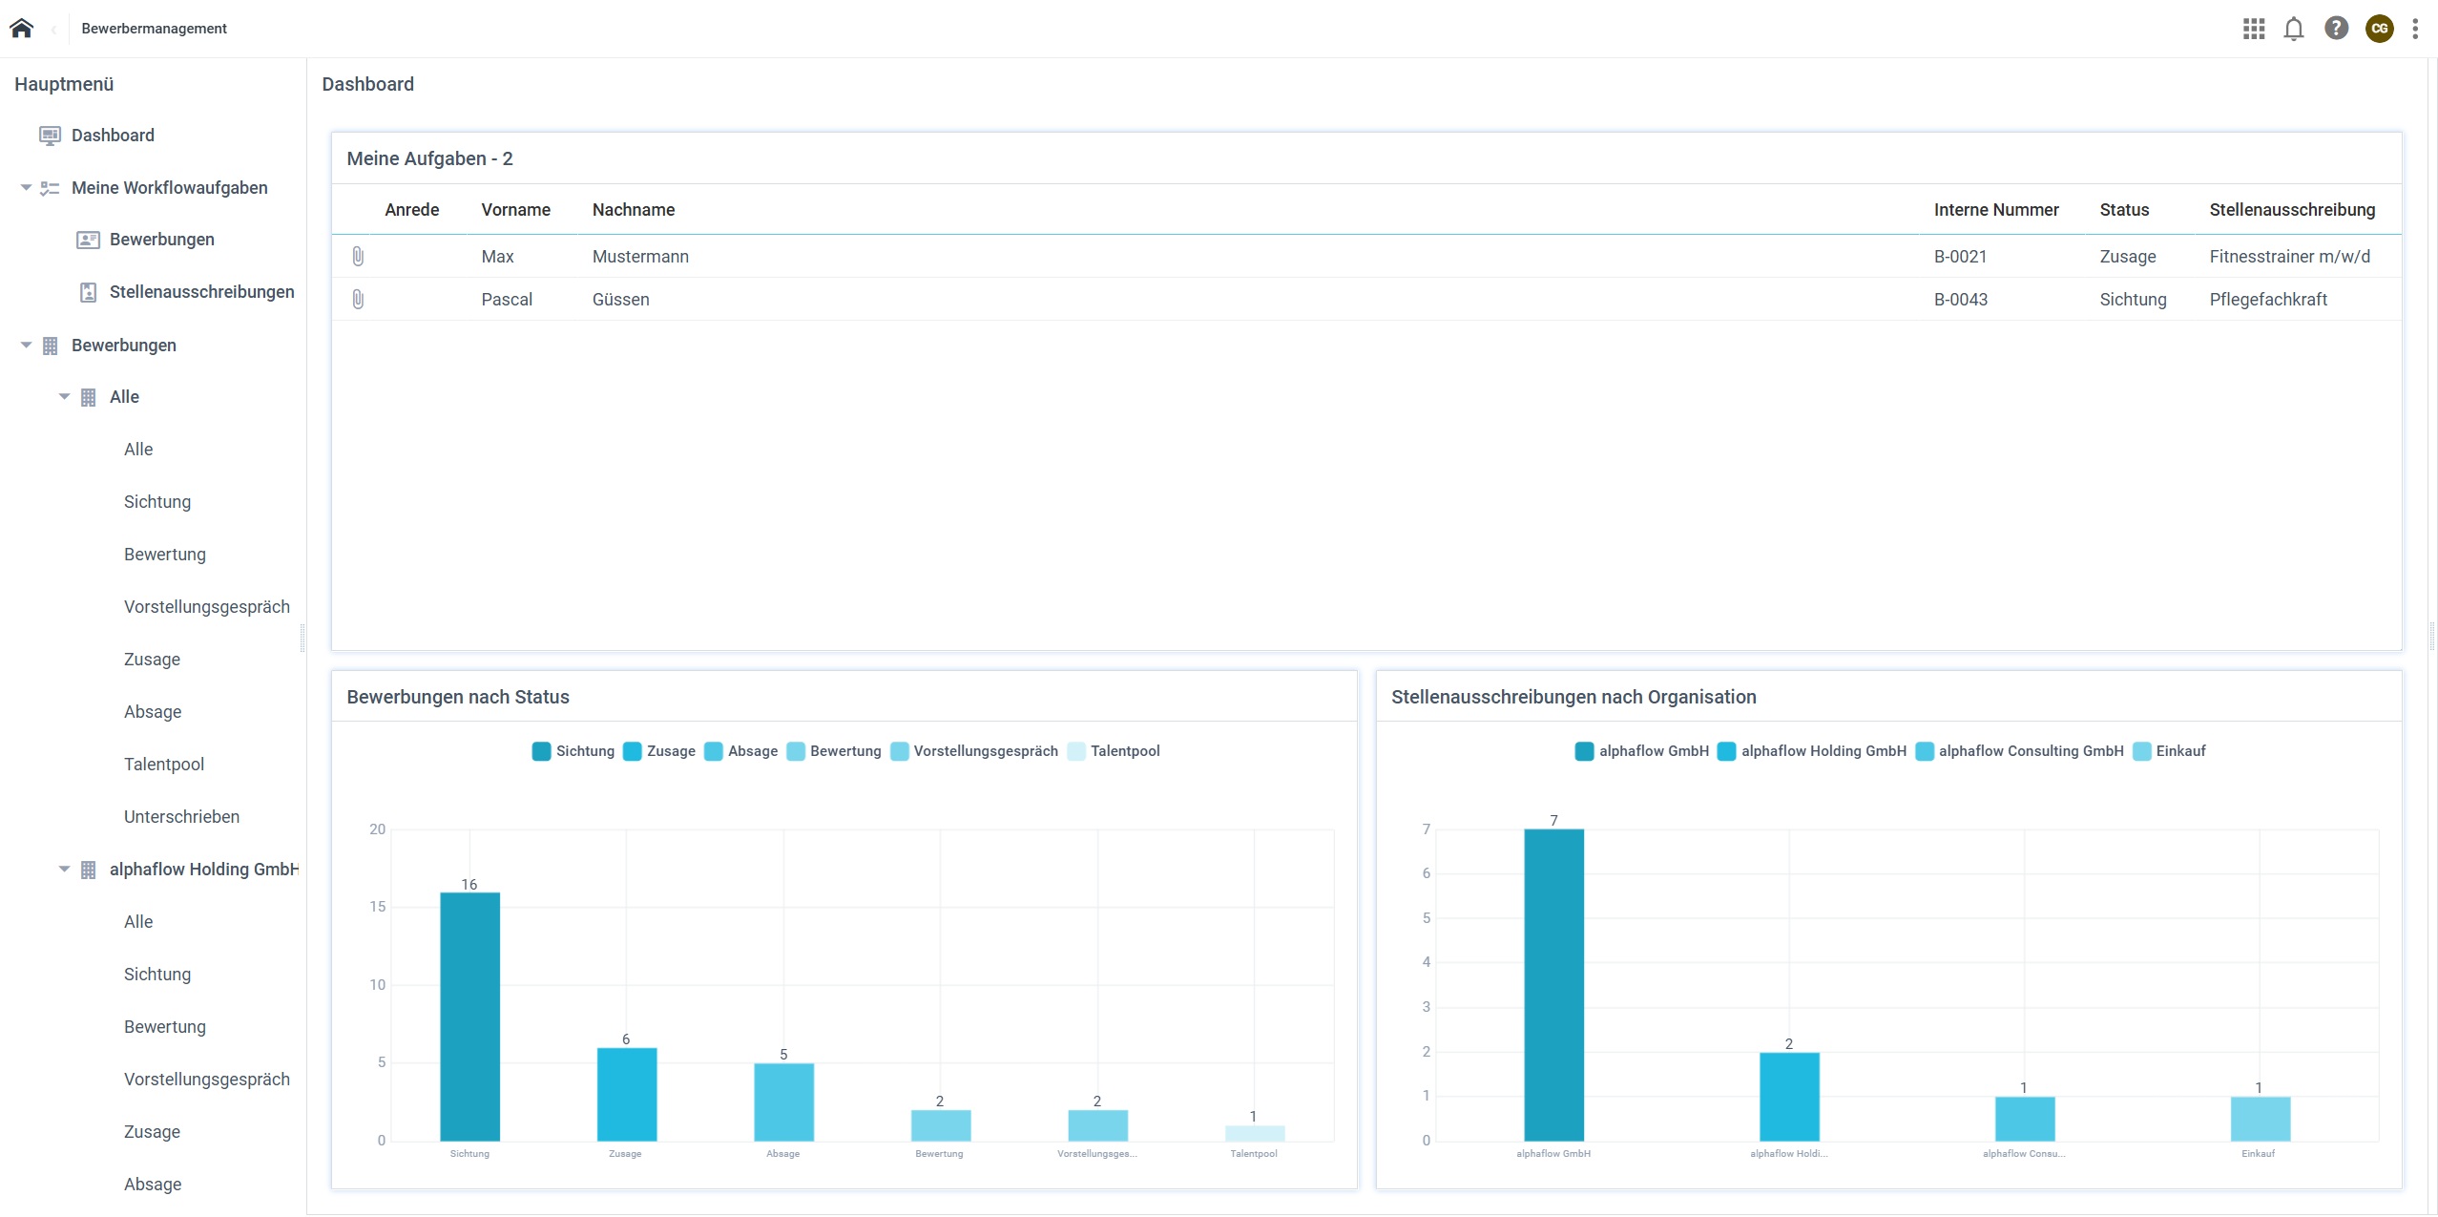Viewport: 2438px width, 1217px height.
Task: Open the apps grid menu
Action: (2253, 29)
